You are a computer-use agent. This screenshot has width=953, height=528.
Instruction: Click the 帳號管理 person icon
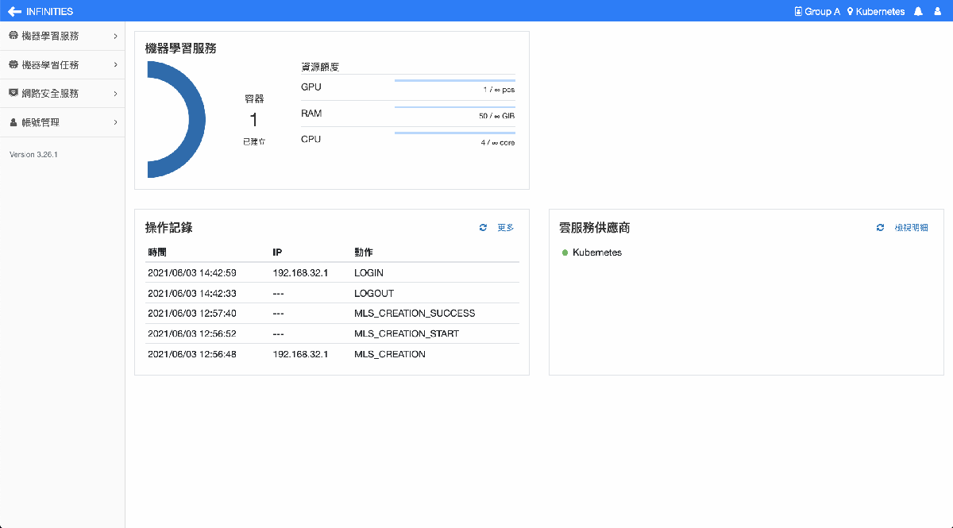click(x=14, y=123)
